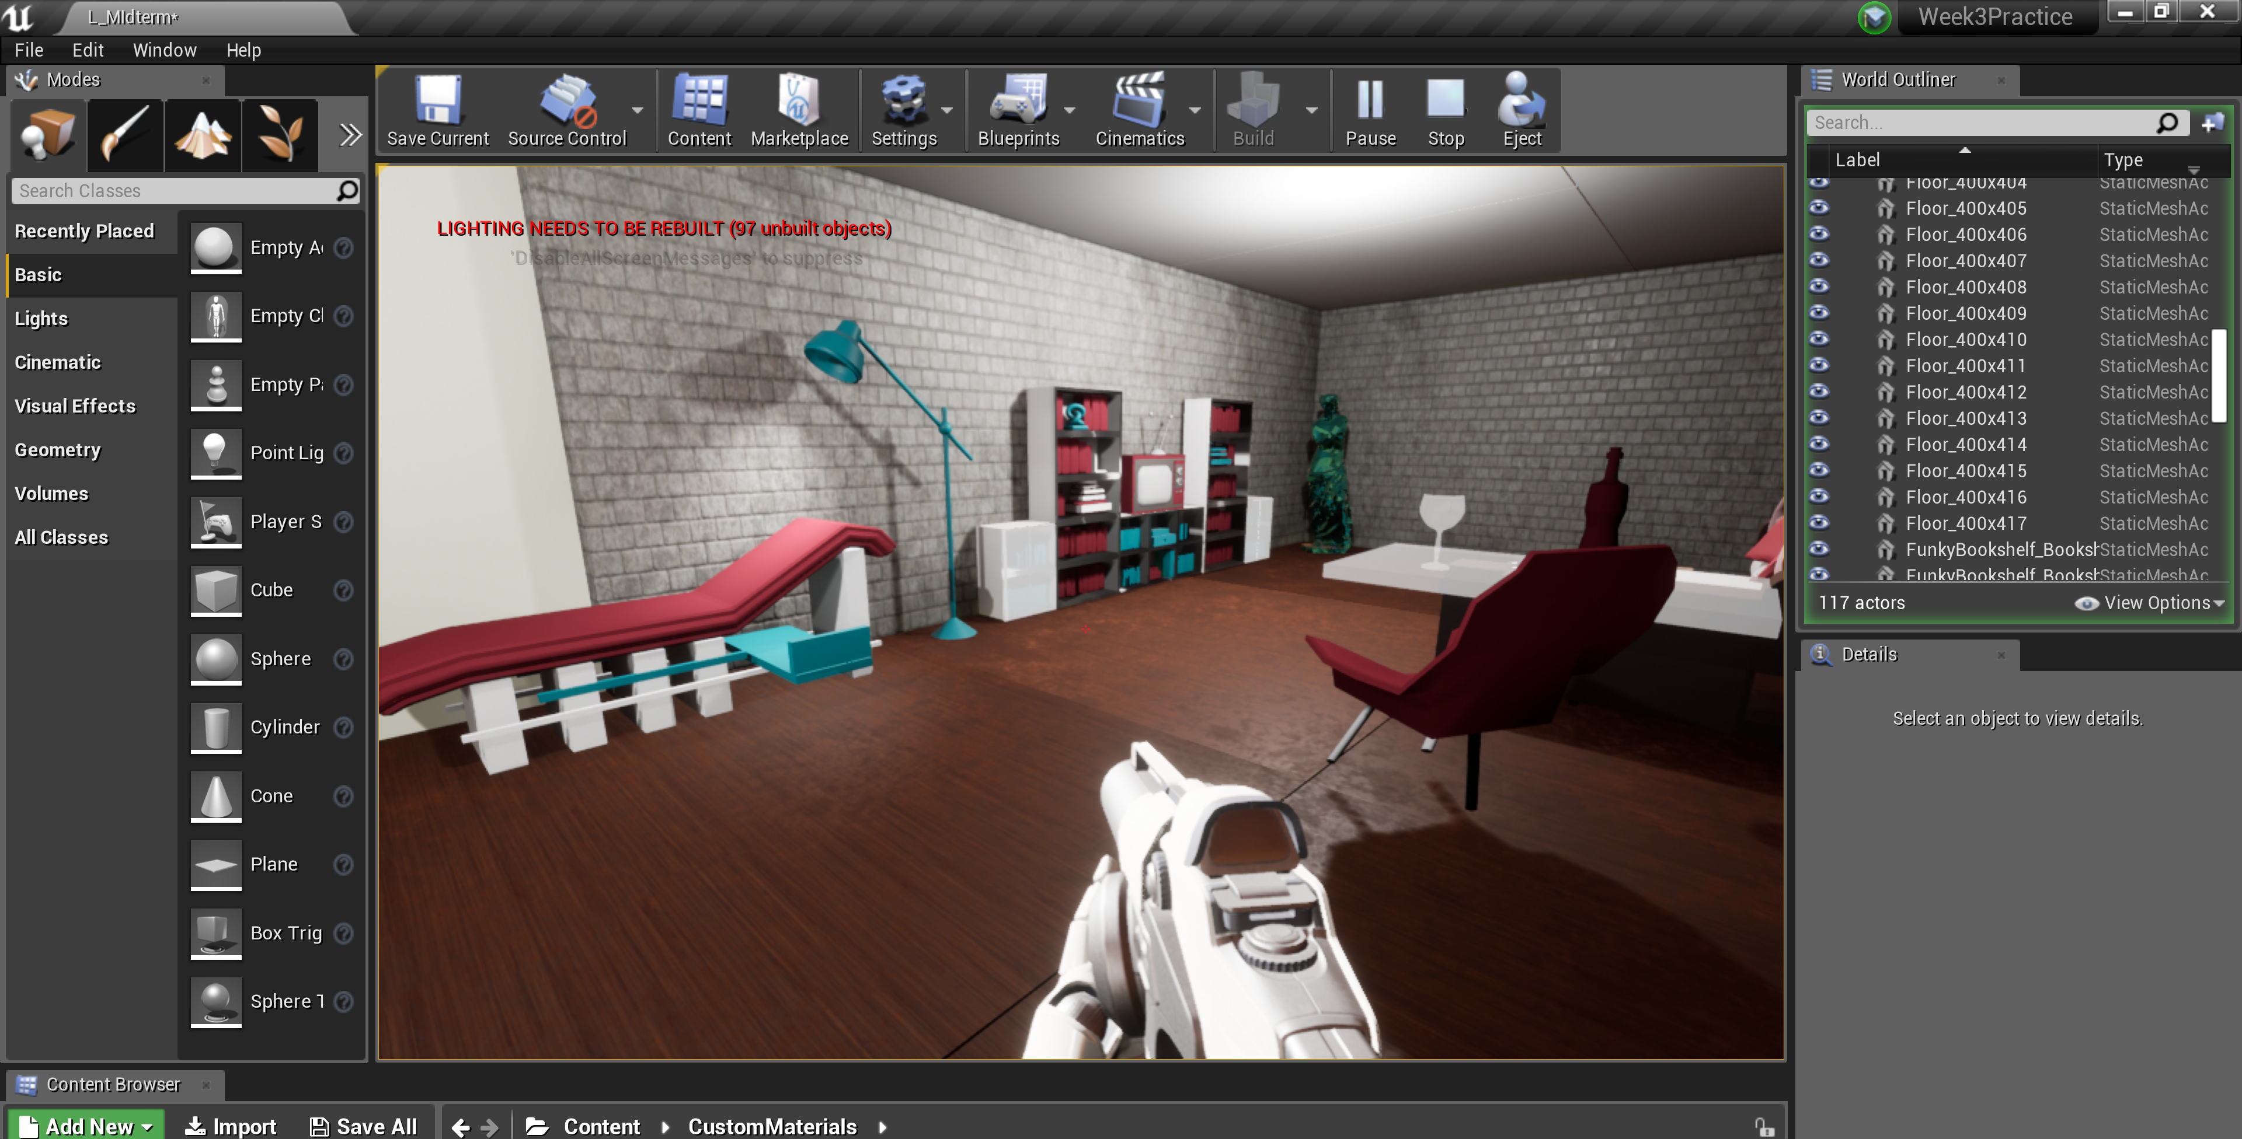Viewport: 2242px width, 1139px height.
Task: Click the Import button
Action: (232, 1126)
